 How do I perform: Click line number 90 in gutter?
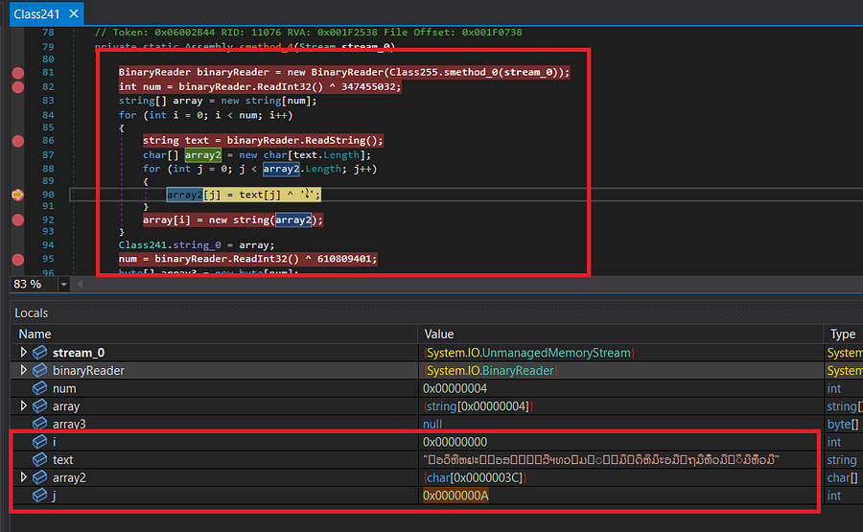(x=48, y=195)
